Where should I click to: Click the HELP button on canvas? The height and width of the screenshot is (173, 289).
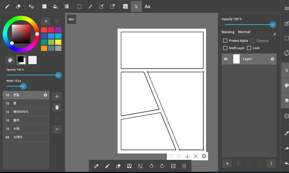[71, 19]
